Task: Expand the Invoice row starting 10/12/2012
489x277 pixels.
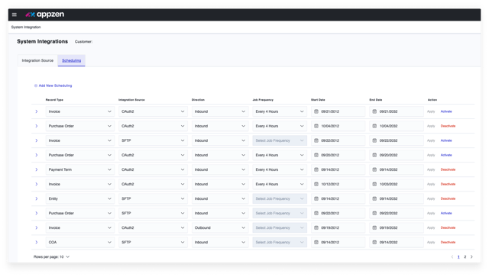Action: 37,184
